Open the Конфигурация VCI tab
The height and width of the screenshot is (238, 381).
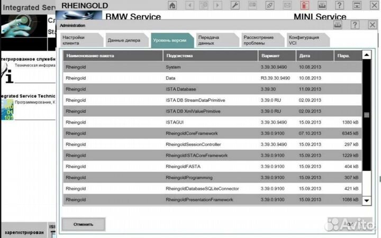[308, 40]
